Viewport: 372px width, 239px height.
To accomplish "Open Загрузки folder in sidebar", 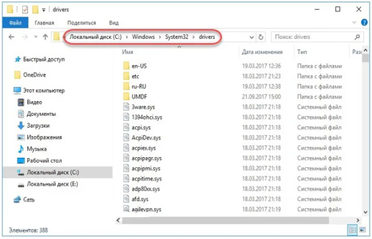I will (x=38, y=125).
